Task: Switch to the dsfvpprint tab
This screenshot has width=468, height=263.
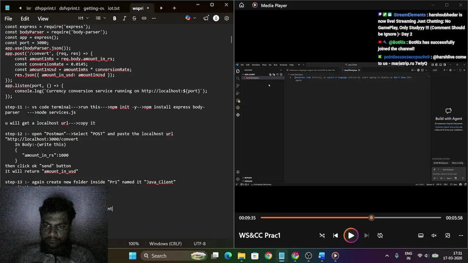Action: pyautogui.click(x=69, y=8)
